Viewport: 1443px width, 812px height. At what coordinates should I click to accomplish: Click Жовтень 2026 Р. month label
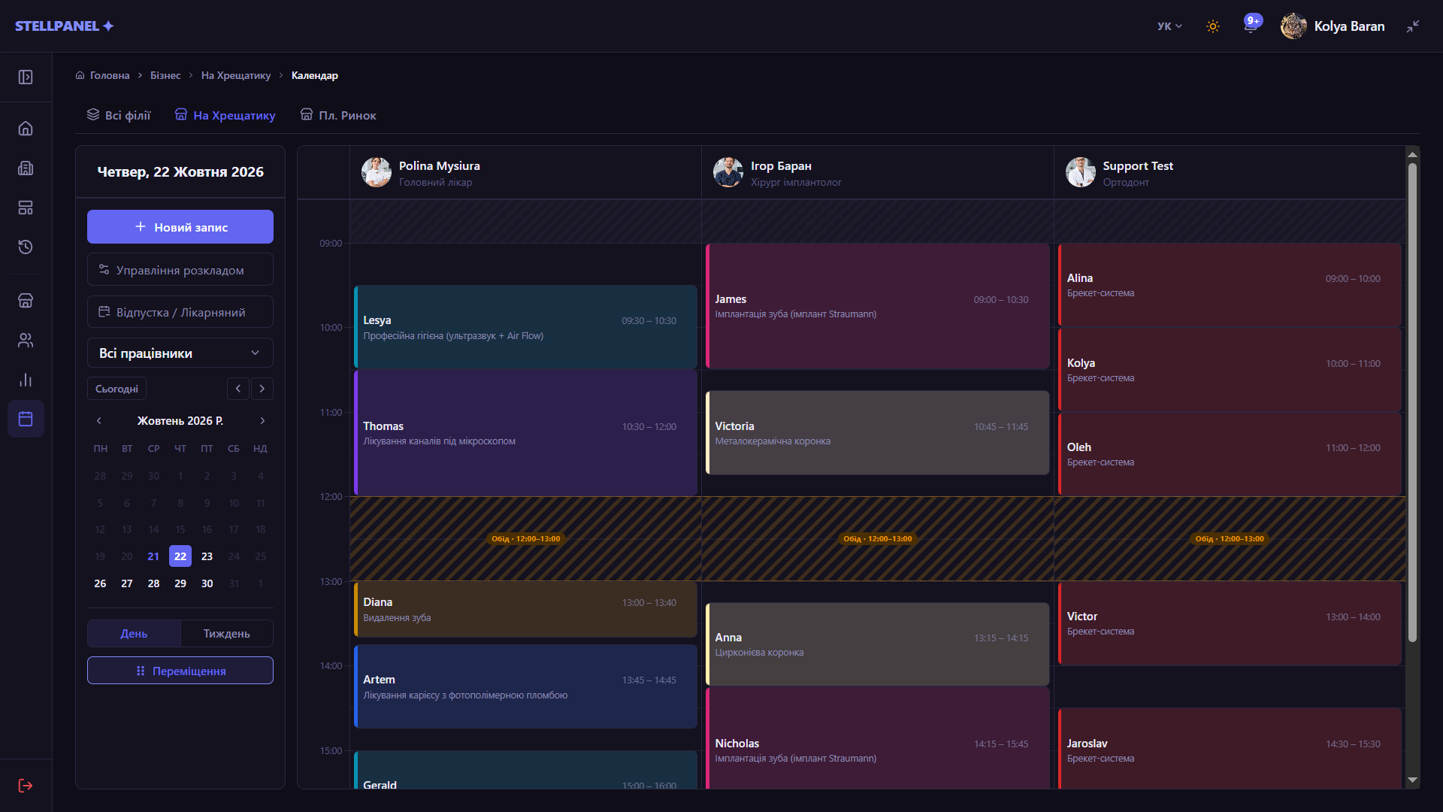point(180,421)
